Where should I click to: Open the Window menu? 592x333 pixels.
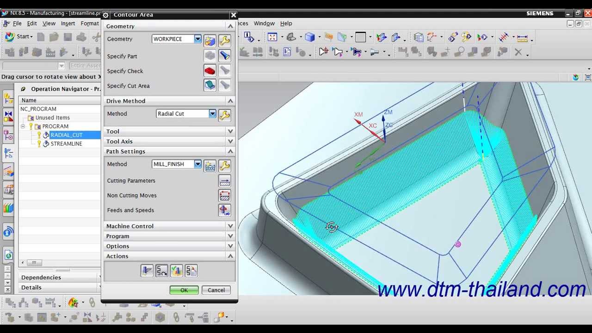[264, 23]
